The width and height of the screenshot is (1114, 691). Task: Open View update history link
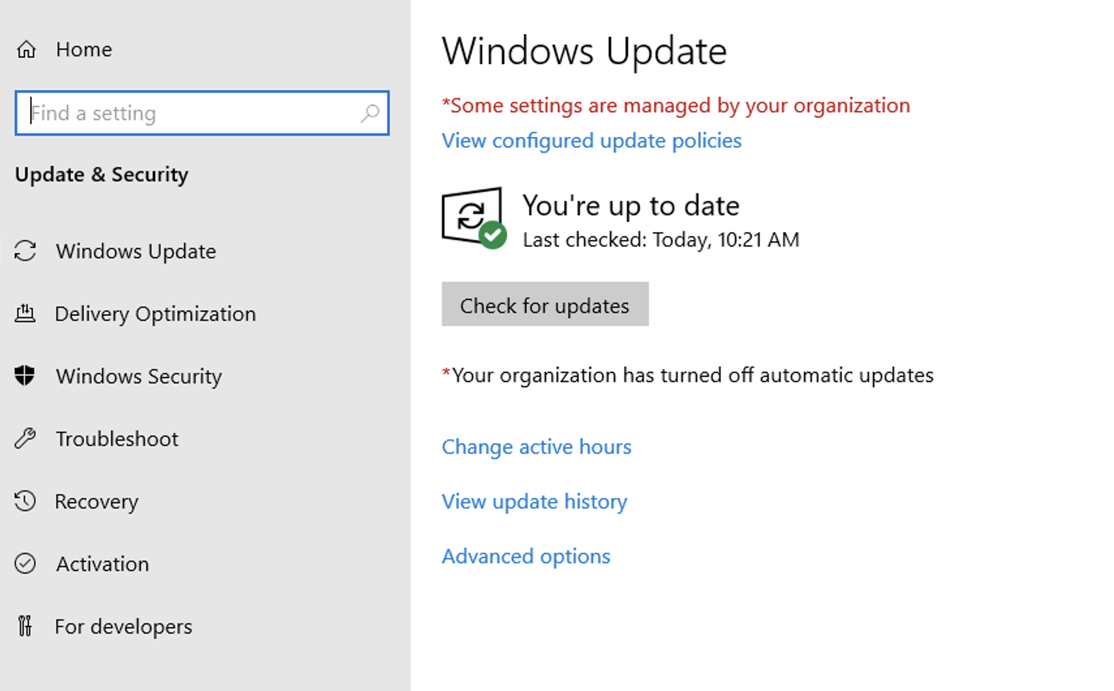534,501
